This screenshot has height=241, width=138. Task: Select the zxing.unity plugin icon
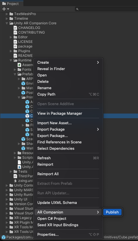coord(15,181)
